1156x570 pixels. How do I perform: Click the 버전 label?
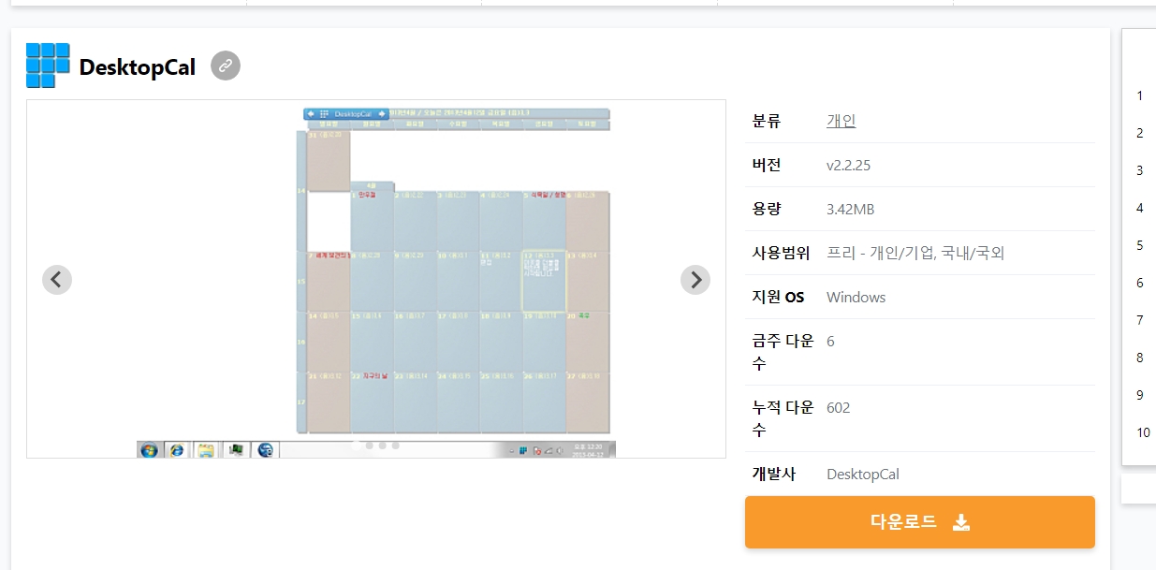click(767, 165)
